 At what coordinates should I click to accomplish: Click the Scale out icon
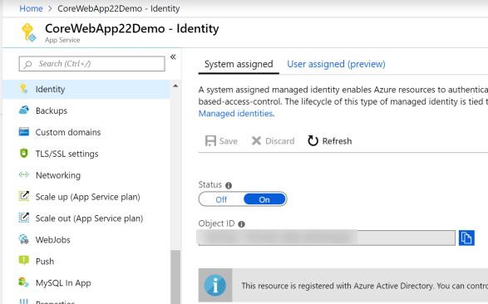pyautogui.click(x=23, y=218)
